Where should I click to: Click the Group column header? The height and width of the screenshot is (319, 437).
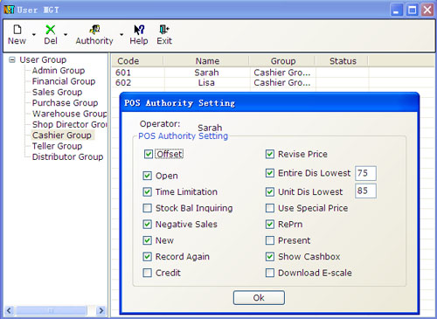[282, 61]
